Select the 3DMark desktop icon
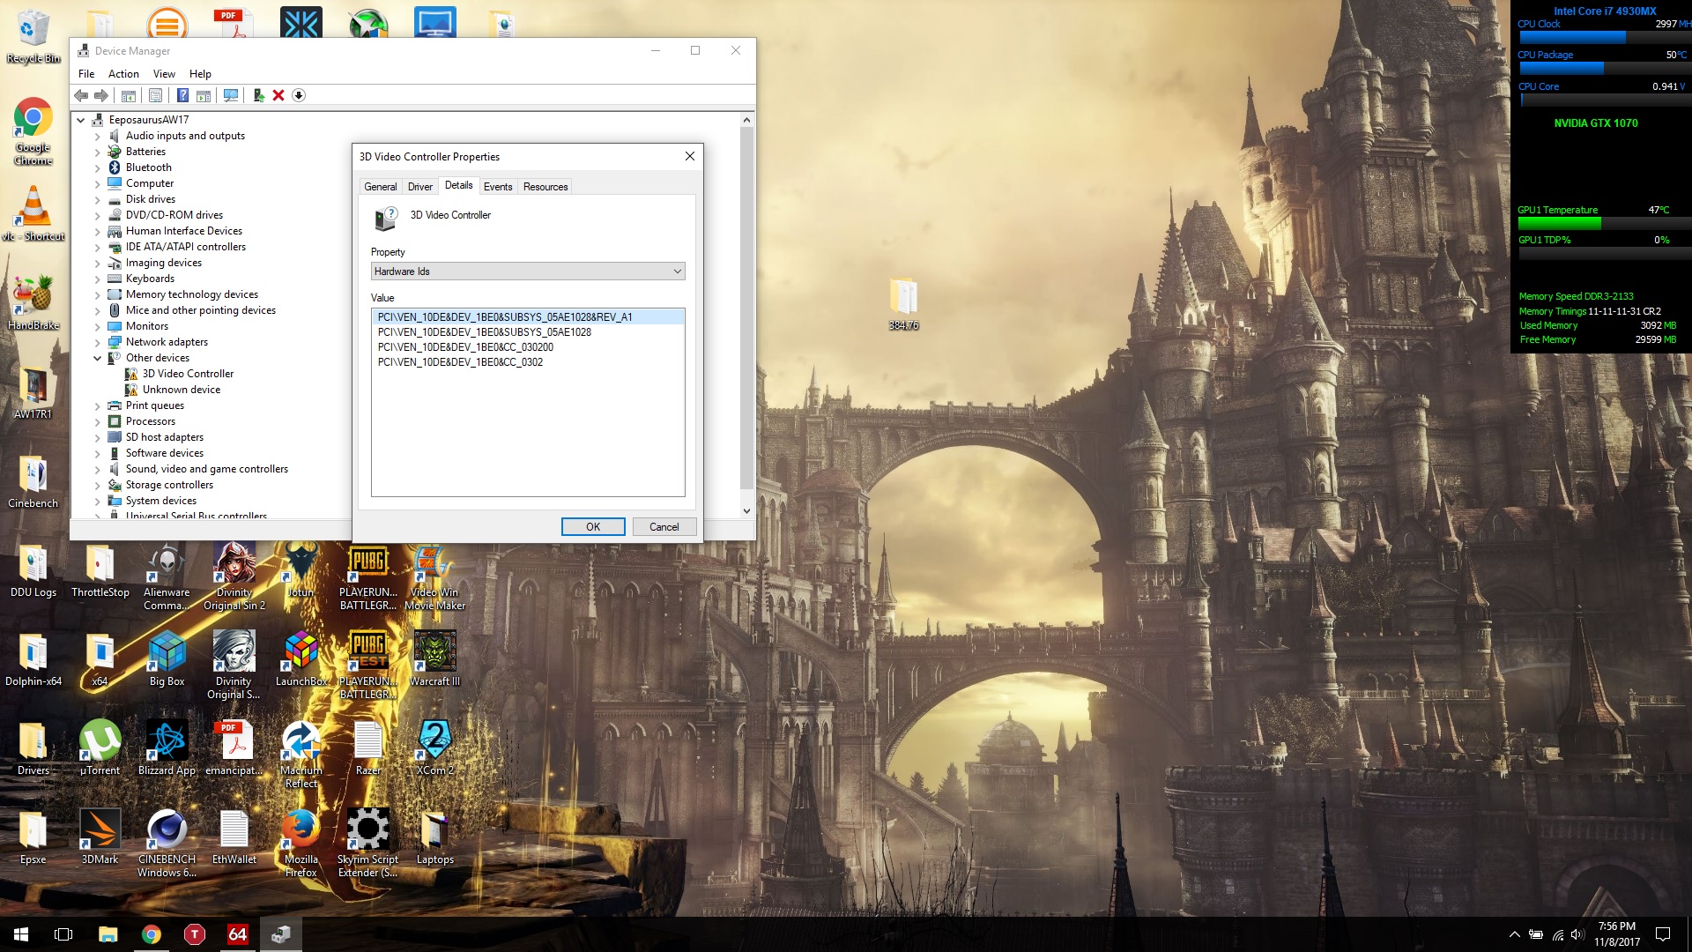The width and height of the screenshot is (1692, 952). (x=100, y=837)
